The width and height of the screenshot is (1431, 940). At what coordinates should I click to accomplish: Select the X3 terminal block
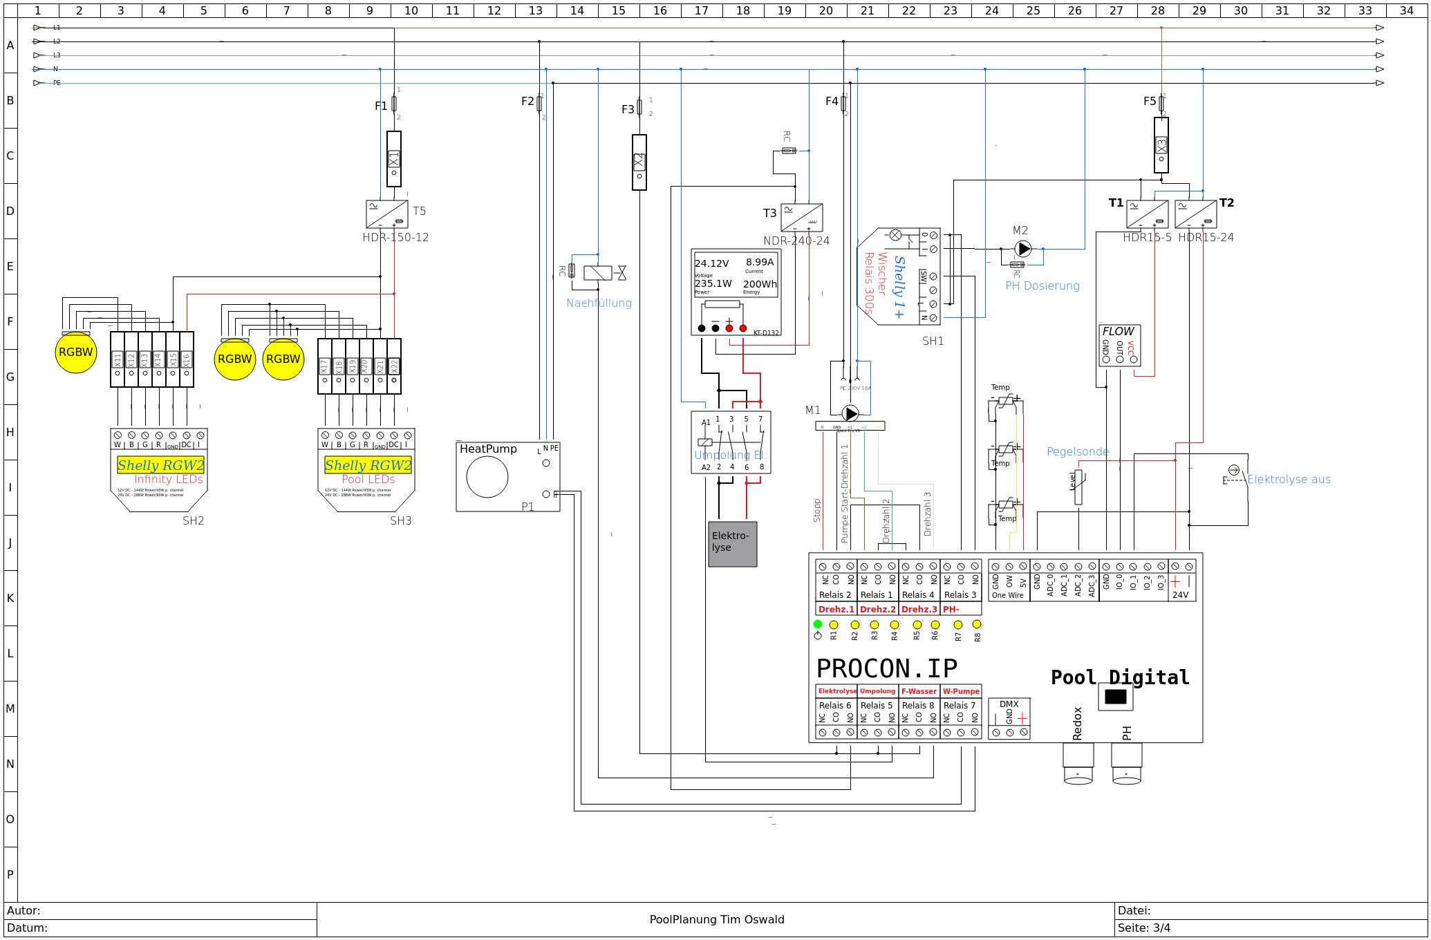tap(1161, 145)
